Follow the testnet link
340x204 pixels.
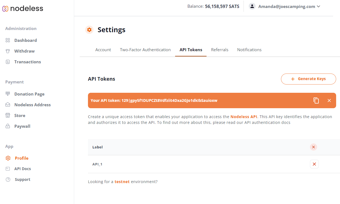point(122,182)
